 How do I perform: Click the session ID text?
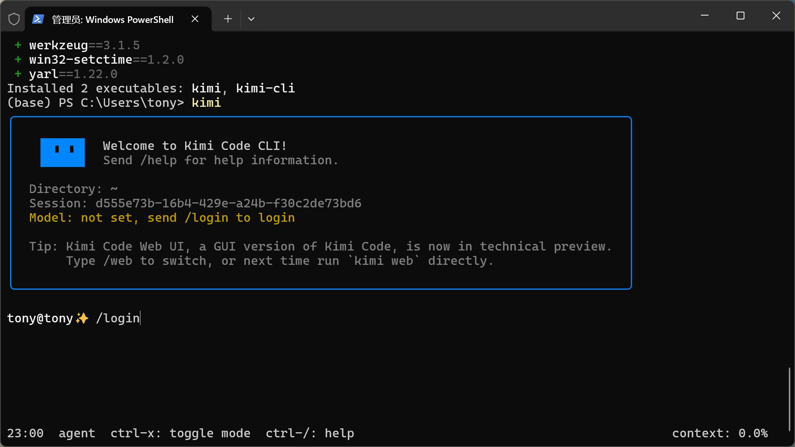coord(228,203)
